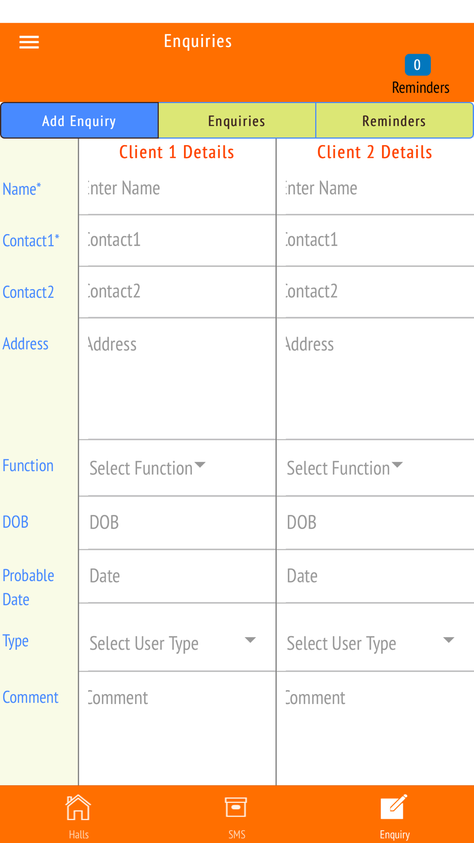This screenshot has height=843, width=474.
Task: Click Client 2 Contact1 field
Action: point(375,240)
